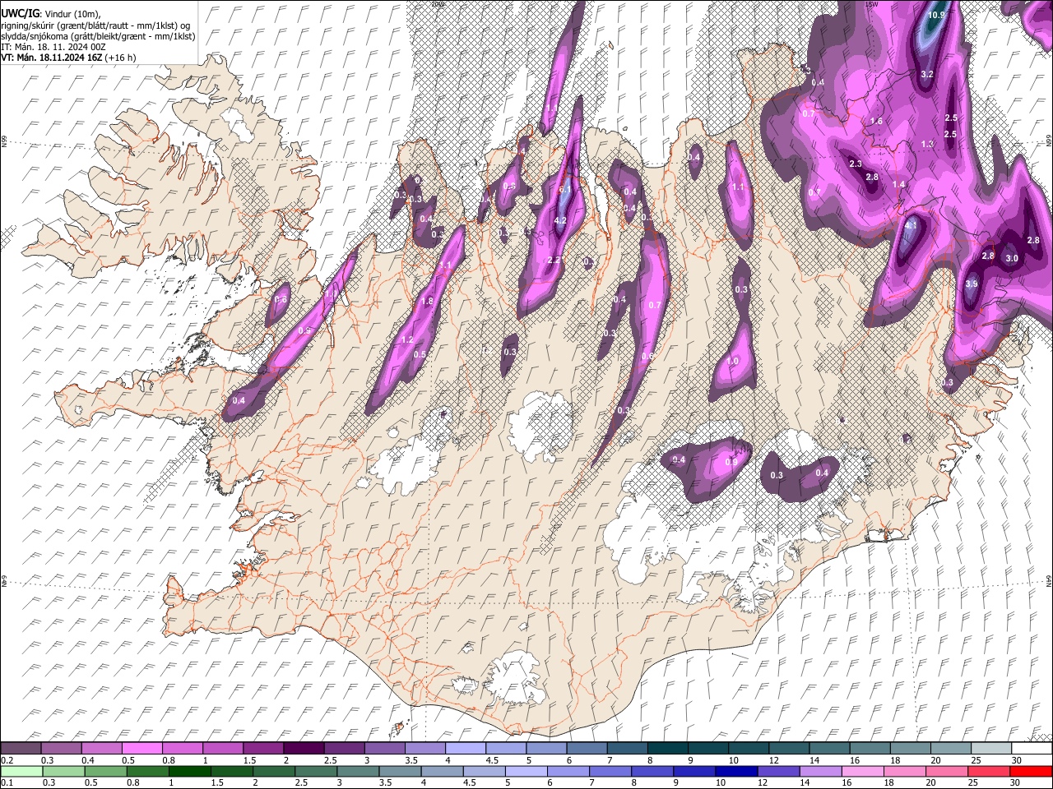Select the darkest purple snow swatch at 2
1053x789 pixels.
tap(304, 748)
